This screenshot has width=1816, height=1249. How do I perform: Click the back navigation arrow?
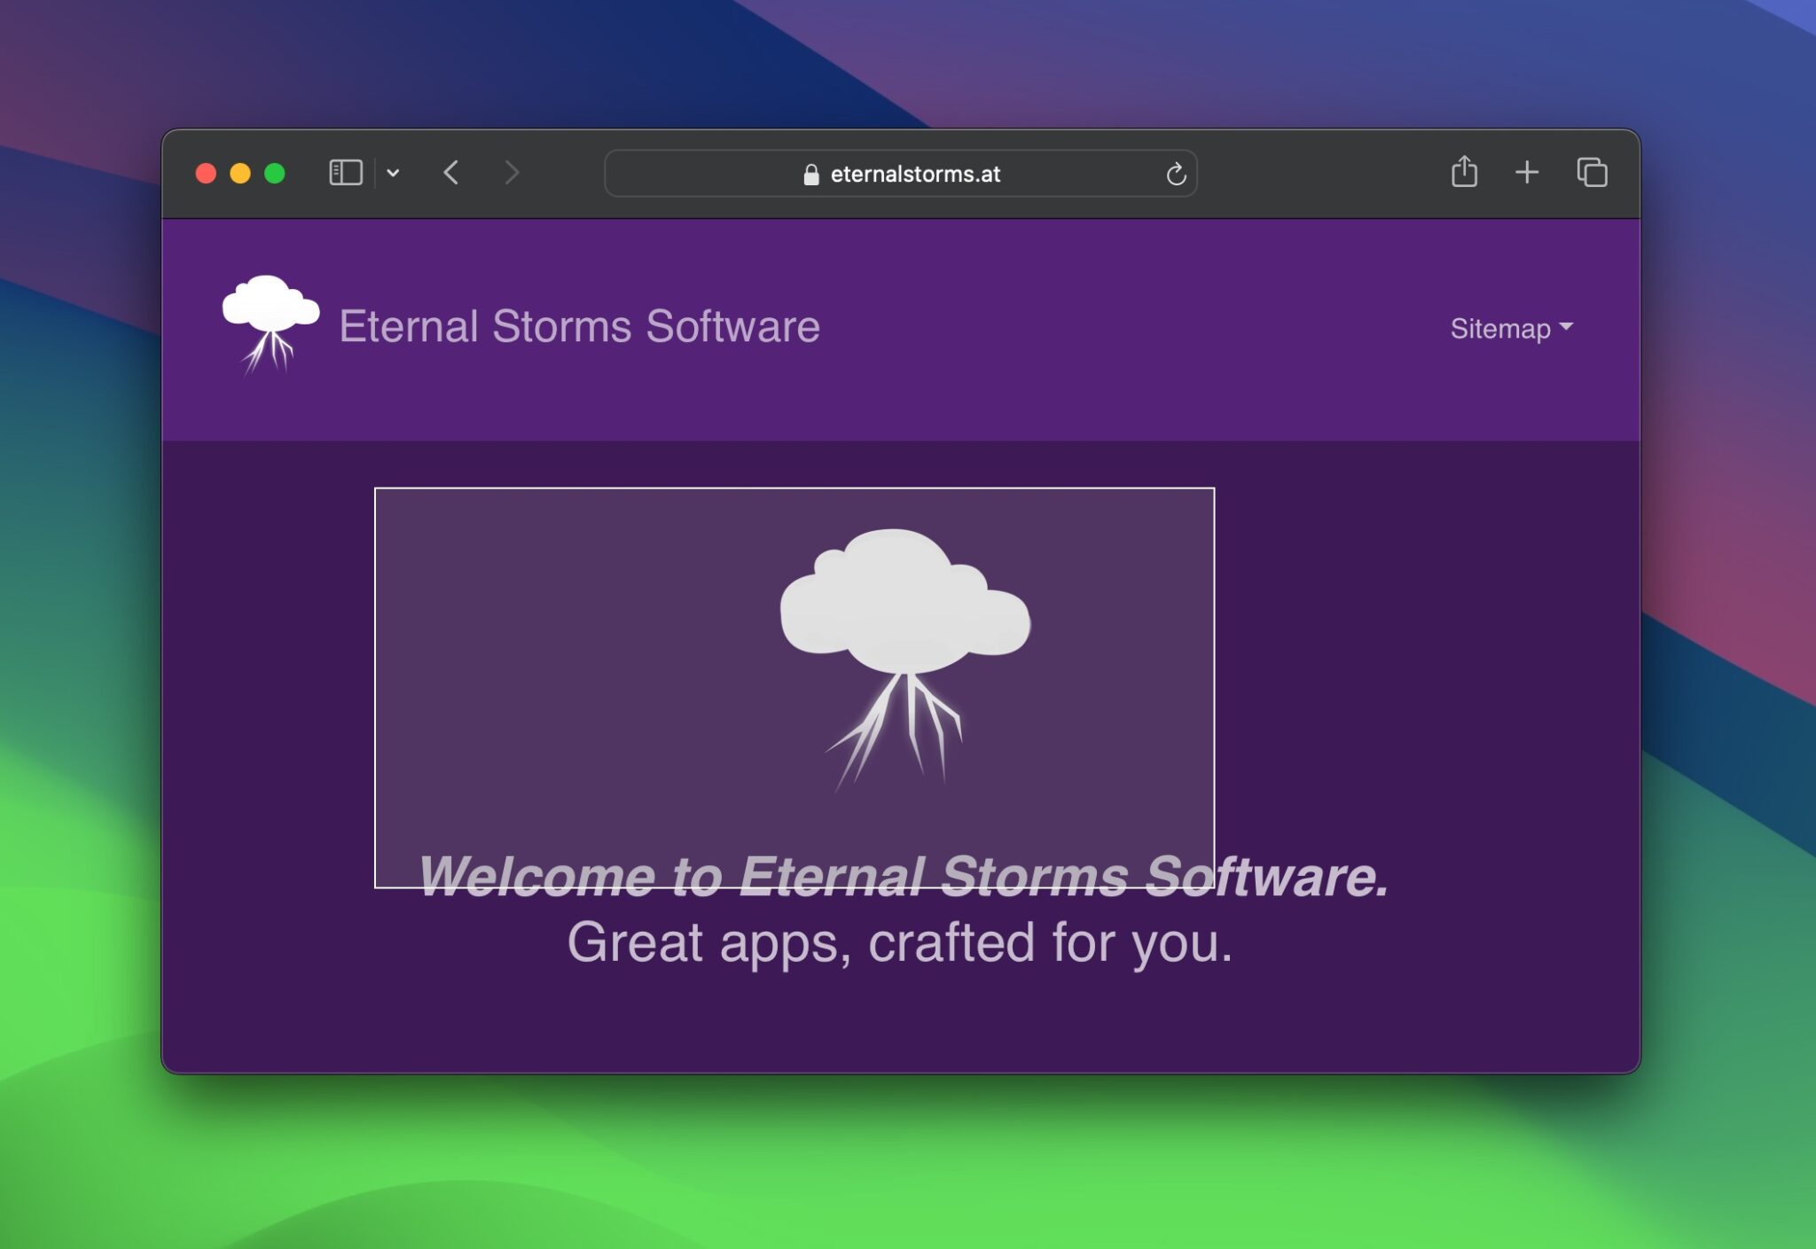coord(451,173)
